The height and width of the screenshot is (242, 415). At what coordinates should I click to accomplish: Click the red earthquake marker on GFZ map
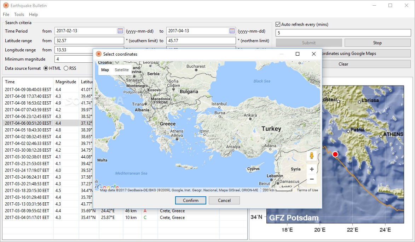tap(335, 154)
